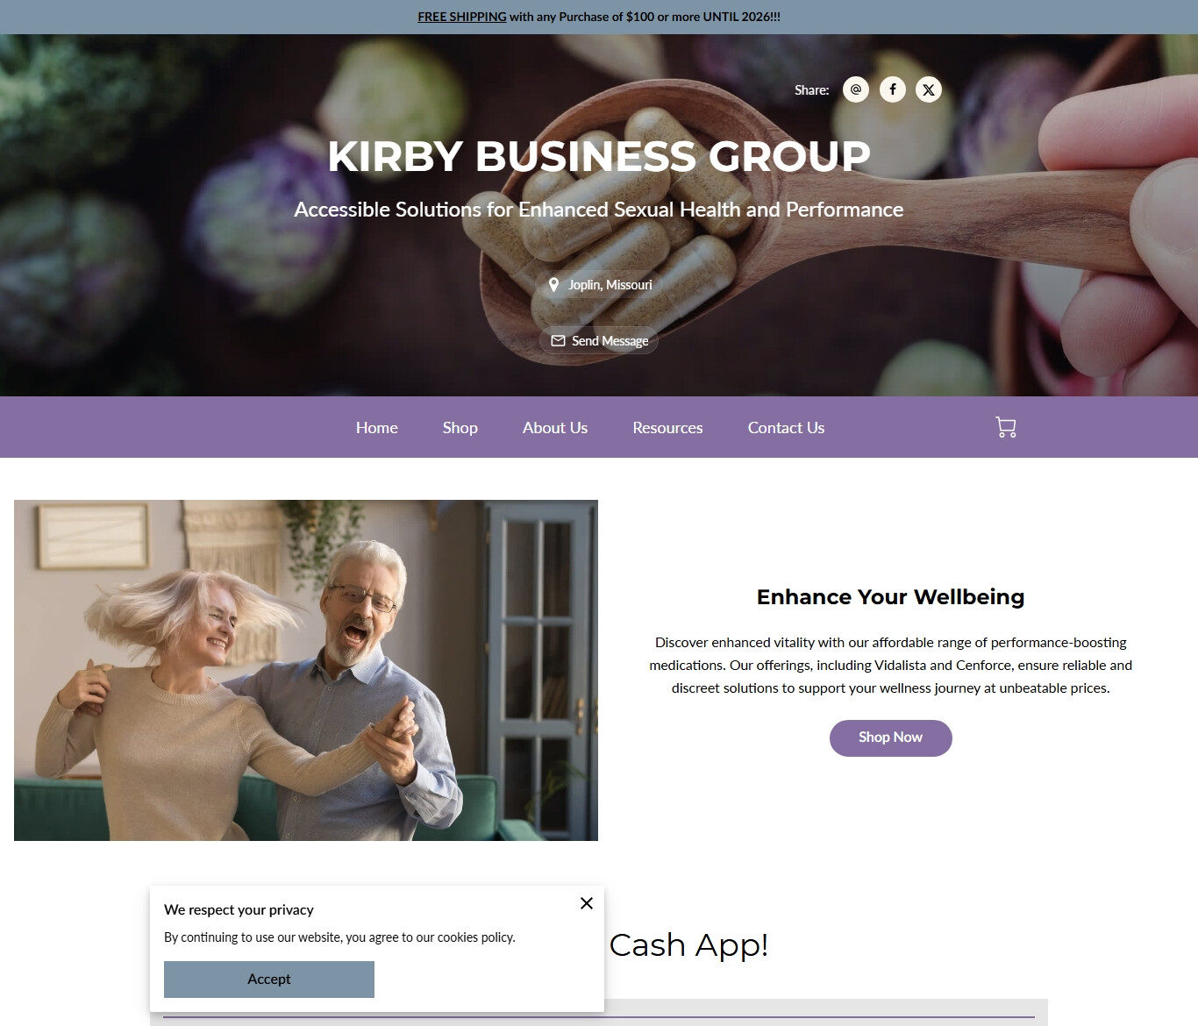Image resolution: width=1198 pixels, height=1026 pixels.
Task: Share the page on X (Twitter)
Action: tap(929, 89)
